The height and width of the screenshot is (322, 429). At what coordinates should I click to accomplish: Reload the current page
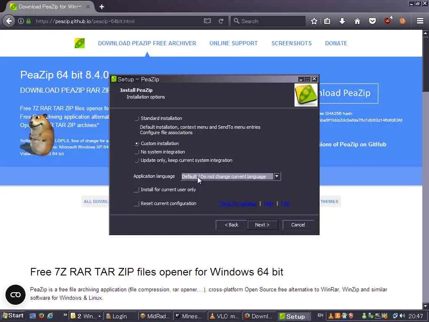click(221, 21)
